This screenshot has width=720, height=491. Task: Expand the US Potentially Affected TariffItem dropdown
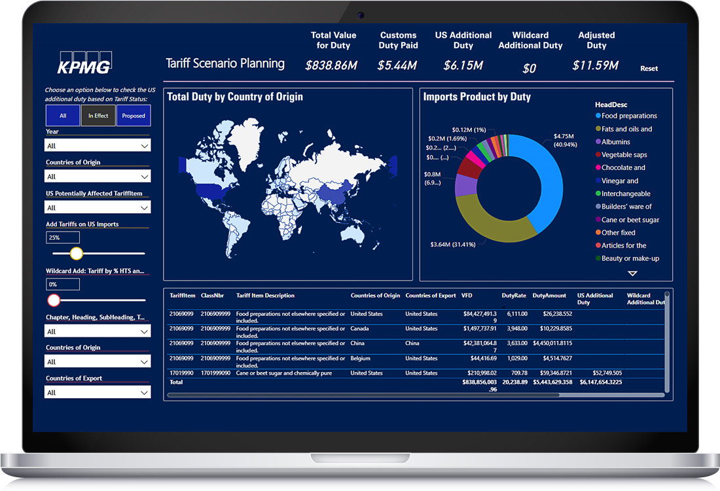point(98,208)
